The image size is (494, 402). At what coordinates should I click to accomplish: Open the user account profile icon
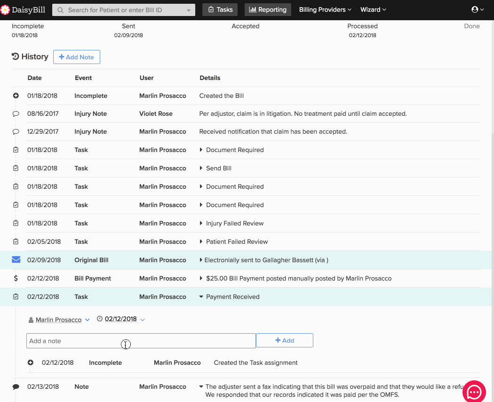point(474,9)
